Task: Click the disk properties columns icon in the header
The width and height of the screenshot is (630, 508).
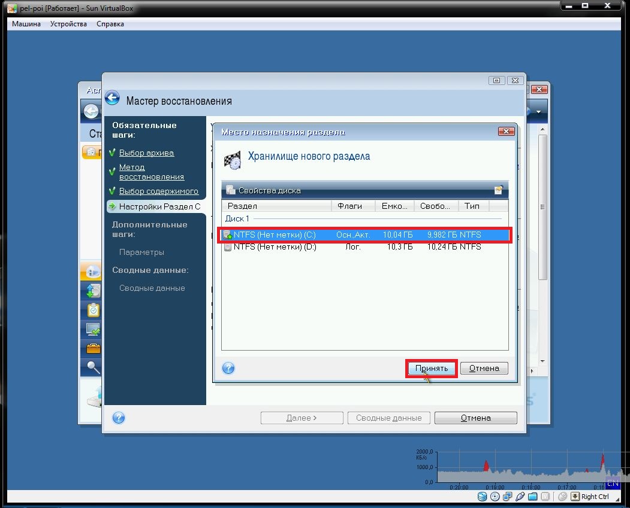Action: click(499, 190)
